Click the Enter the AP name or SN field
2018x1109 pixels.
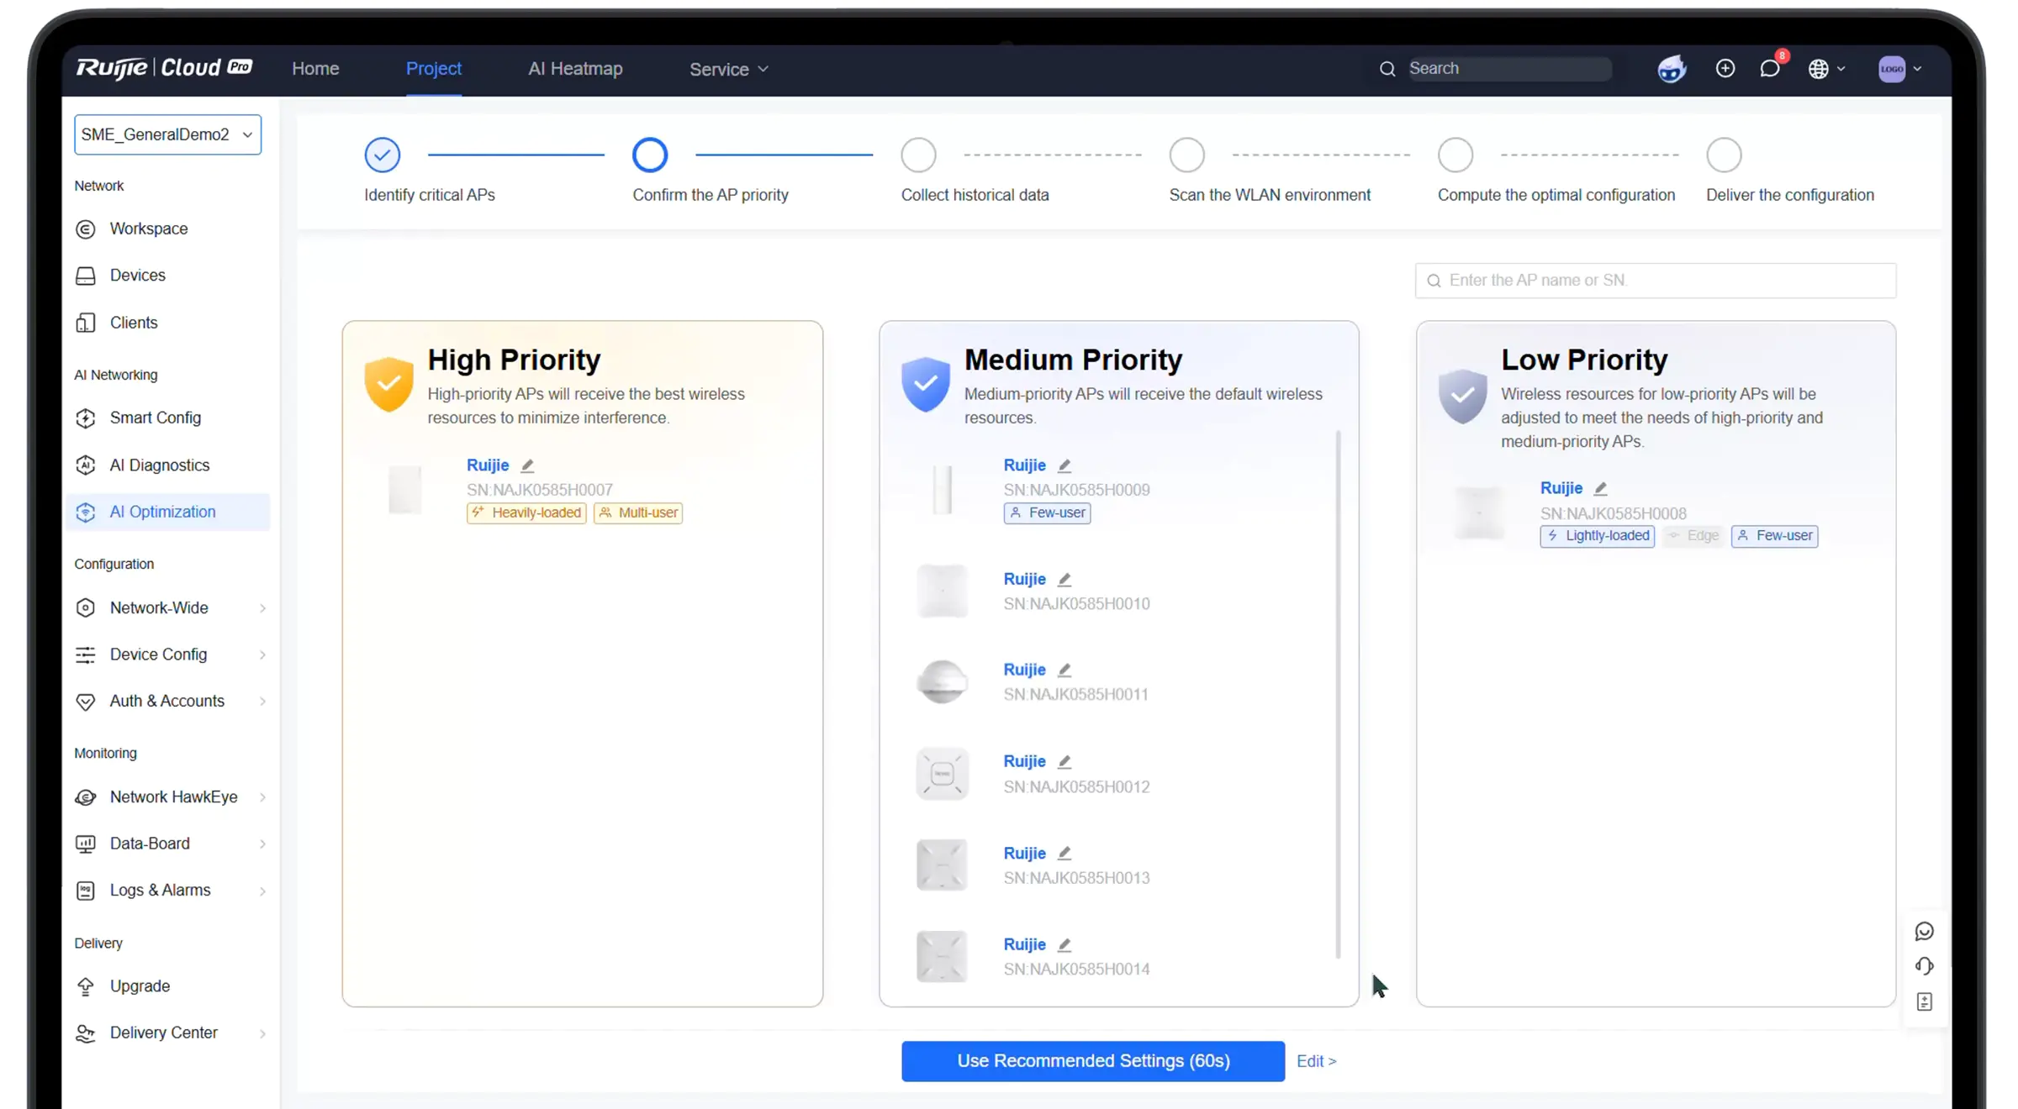tap(1655, 281)
